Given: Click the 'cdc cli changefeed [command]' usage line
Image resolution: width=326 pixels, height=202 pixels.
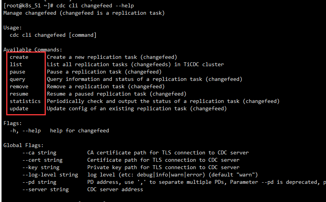Looking at the screenshot, I should tap(53, 35).
